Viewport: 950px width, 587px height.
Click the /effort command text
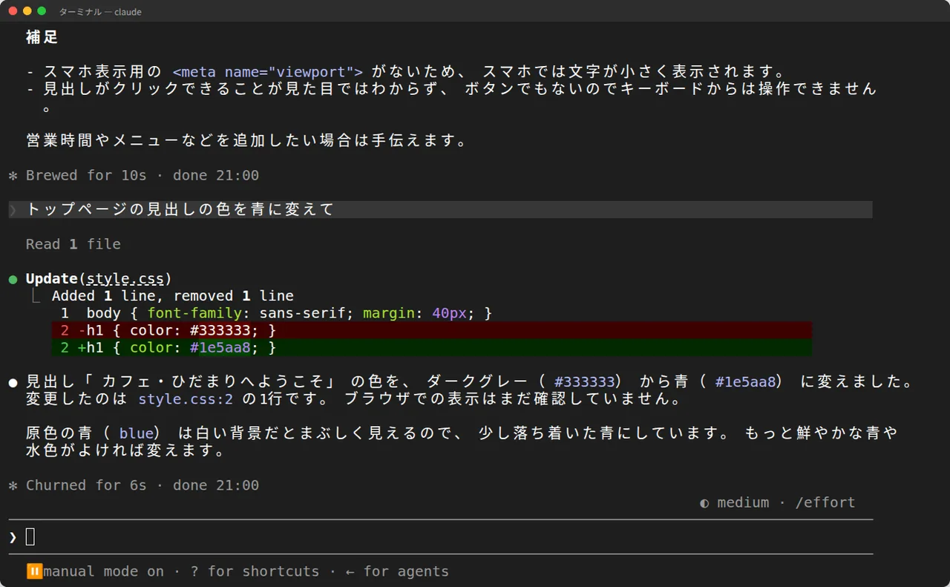825,502
